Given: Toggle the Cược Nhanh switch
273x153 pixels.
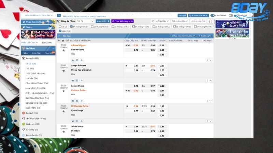Looking at the screenshot, I should pyautogui.click(x=212, y=15).
